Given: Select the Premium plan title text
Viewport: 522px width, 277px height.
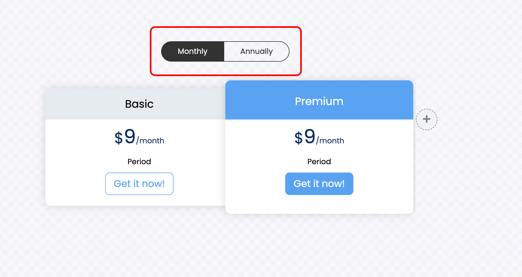Looking at the screenshot, I should pyautogui.click(x=319, y=101).
